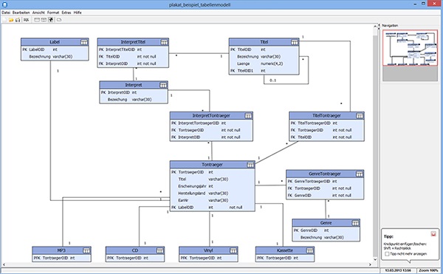
Task: Click InterpretTitelOID primary key row
Action: pyautogui.click(x=133, y=49)
